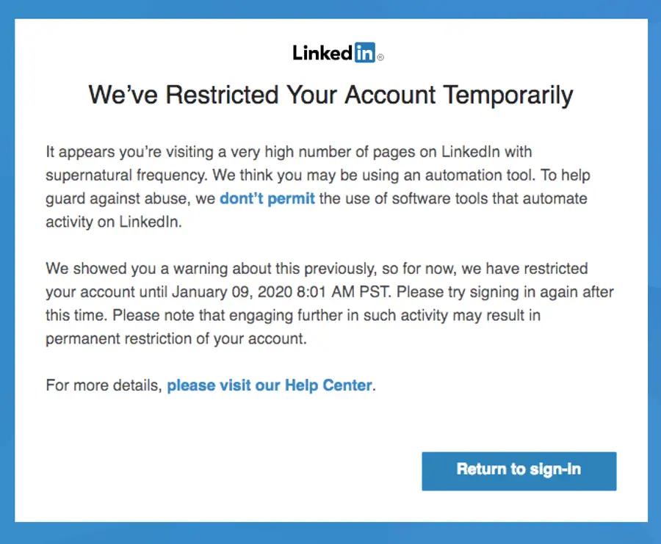Click the "For more details" sentence
The width and height of the screenshot is (661, 544).
point(209,385)
